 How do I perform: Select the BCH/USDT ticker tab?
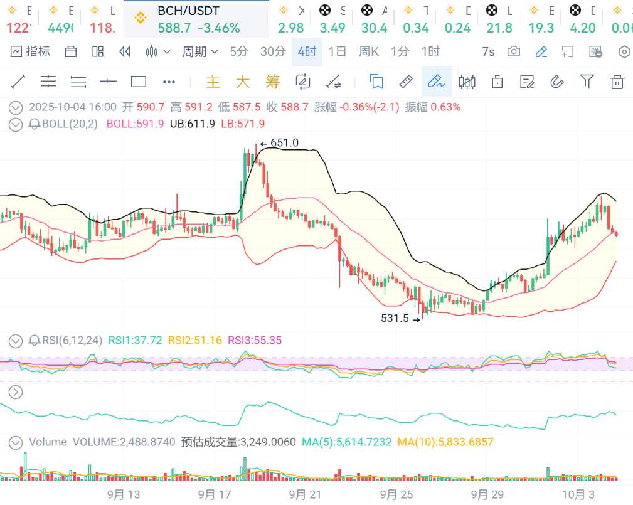(x=196, y=19)
